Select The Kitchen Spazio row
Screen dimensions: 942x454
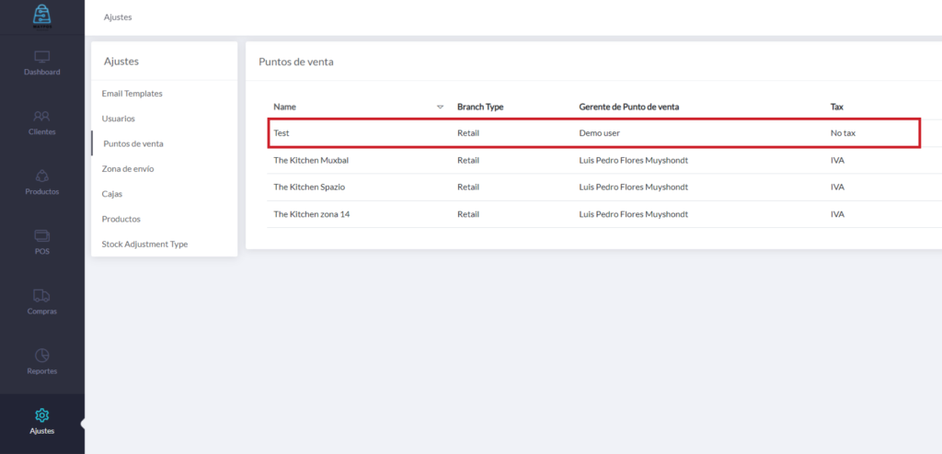tap(309, 187)
